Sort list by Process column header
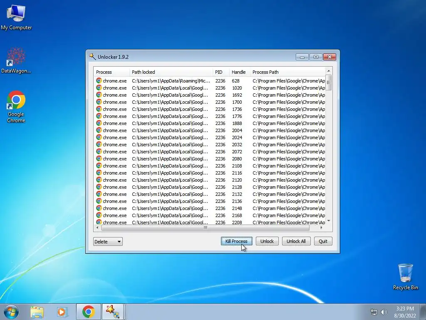The height and width of the screenshot is (320, 426). [x=111, y=72]
